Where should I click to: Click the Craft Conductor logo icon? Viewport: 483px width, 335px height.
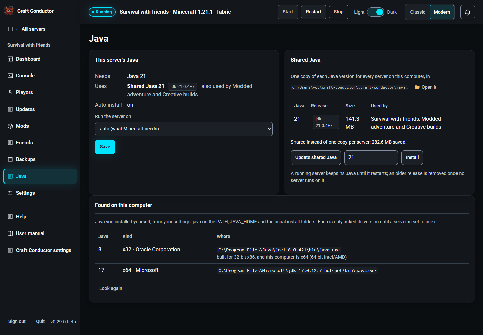(x=9, y=11)
